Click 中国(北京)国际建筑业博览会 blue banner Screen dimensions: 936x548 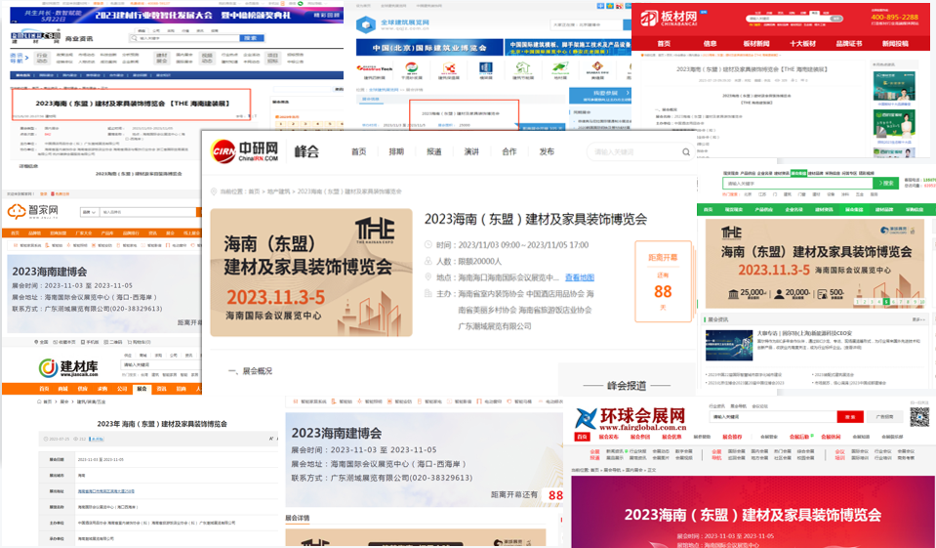pos(429,47)
